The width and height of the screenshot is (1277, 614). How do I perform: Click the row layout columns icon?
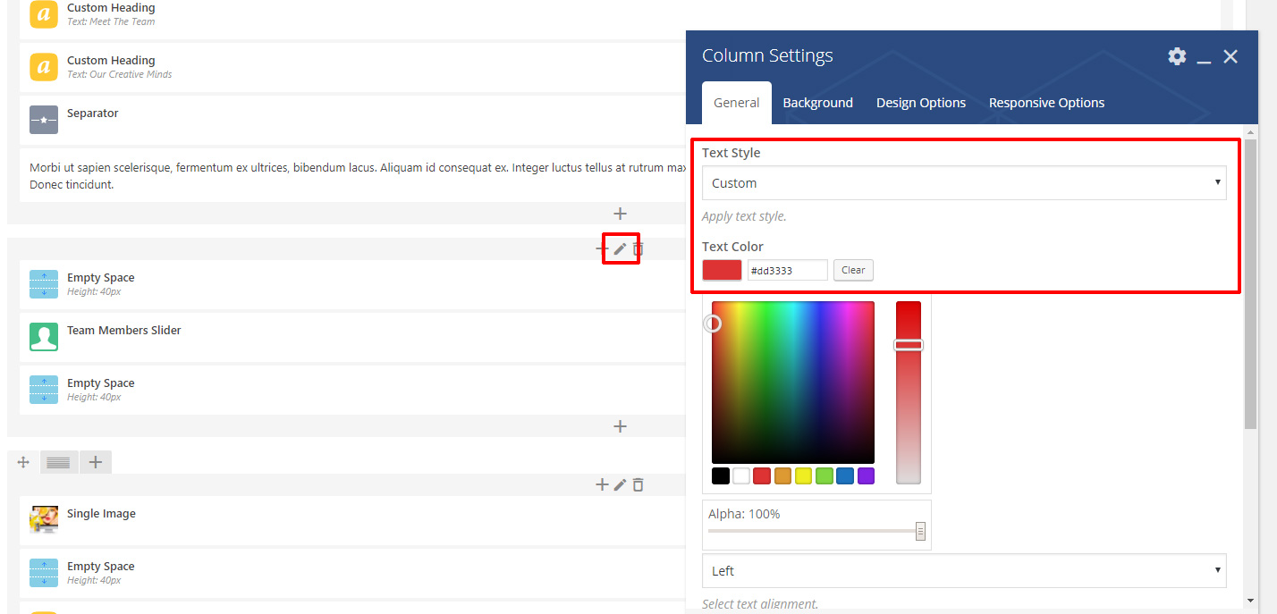coord(58,462)
